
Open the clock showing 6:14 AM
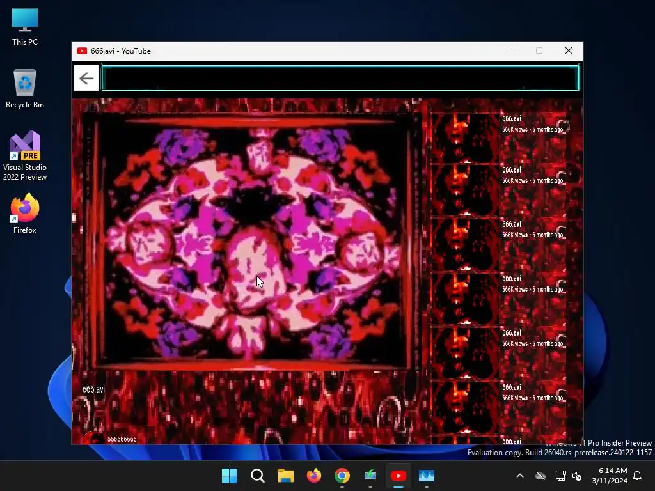coord(610,476)
